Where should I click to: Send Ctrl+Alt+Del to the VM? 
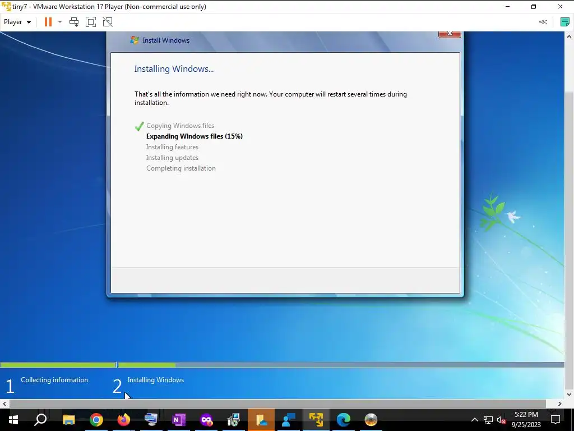(x=74, y=22)
